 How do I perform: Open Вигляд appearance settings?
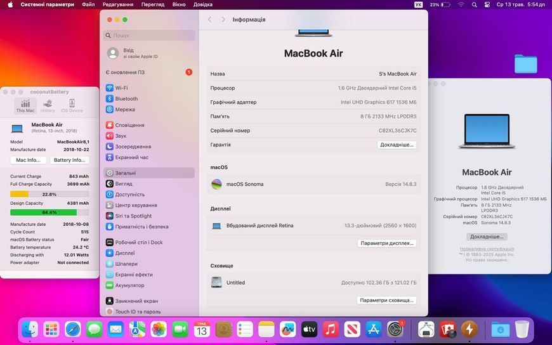point(150,184)
